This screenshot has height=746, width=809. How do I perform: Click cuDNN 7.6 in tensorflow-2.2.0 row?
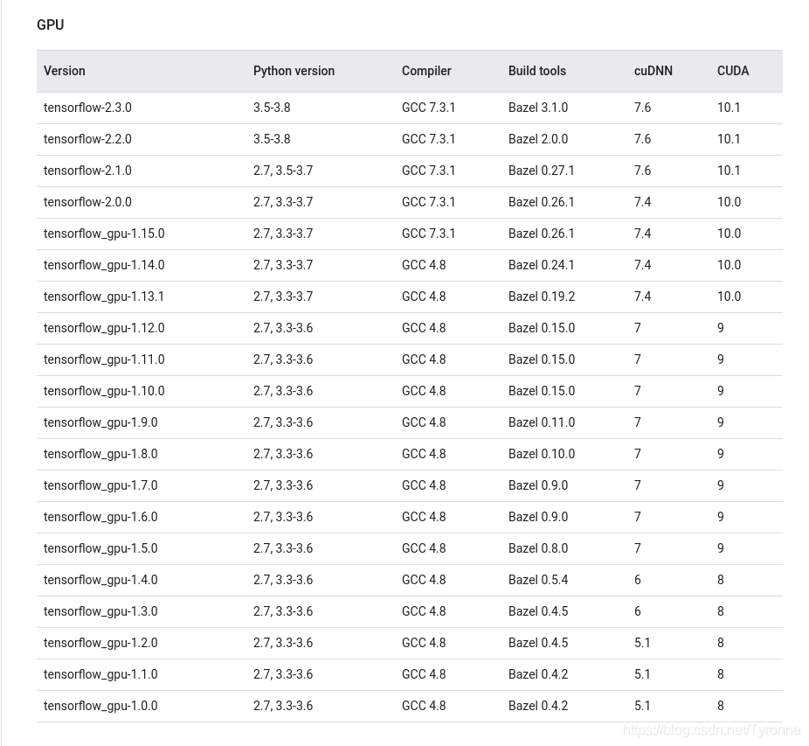click(x=642, y=139)
